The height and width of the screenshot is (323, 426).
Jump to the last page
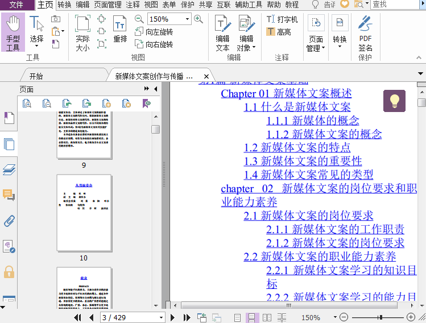[187, 317]
